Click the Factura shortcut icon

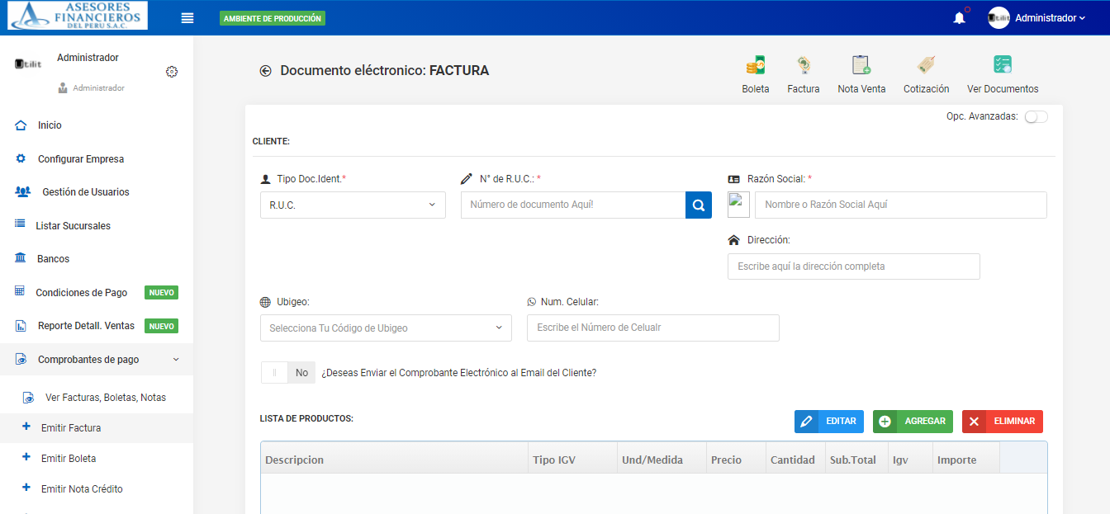803,66
